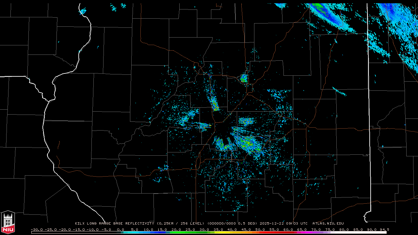The image size is (418, 235).
Task: Click the KILX Long Range Base Reflectivity title
Action: 114,224
